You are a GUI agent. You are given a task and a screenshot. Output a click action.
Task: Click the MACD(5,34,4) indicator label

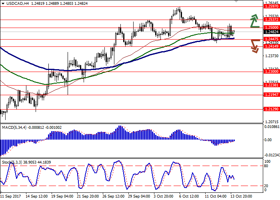(x=14, y=128)
